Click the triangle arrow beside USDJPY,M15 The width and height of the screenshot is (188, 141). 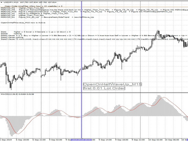click(x=1, y=2)
